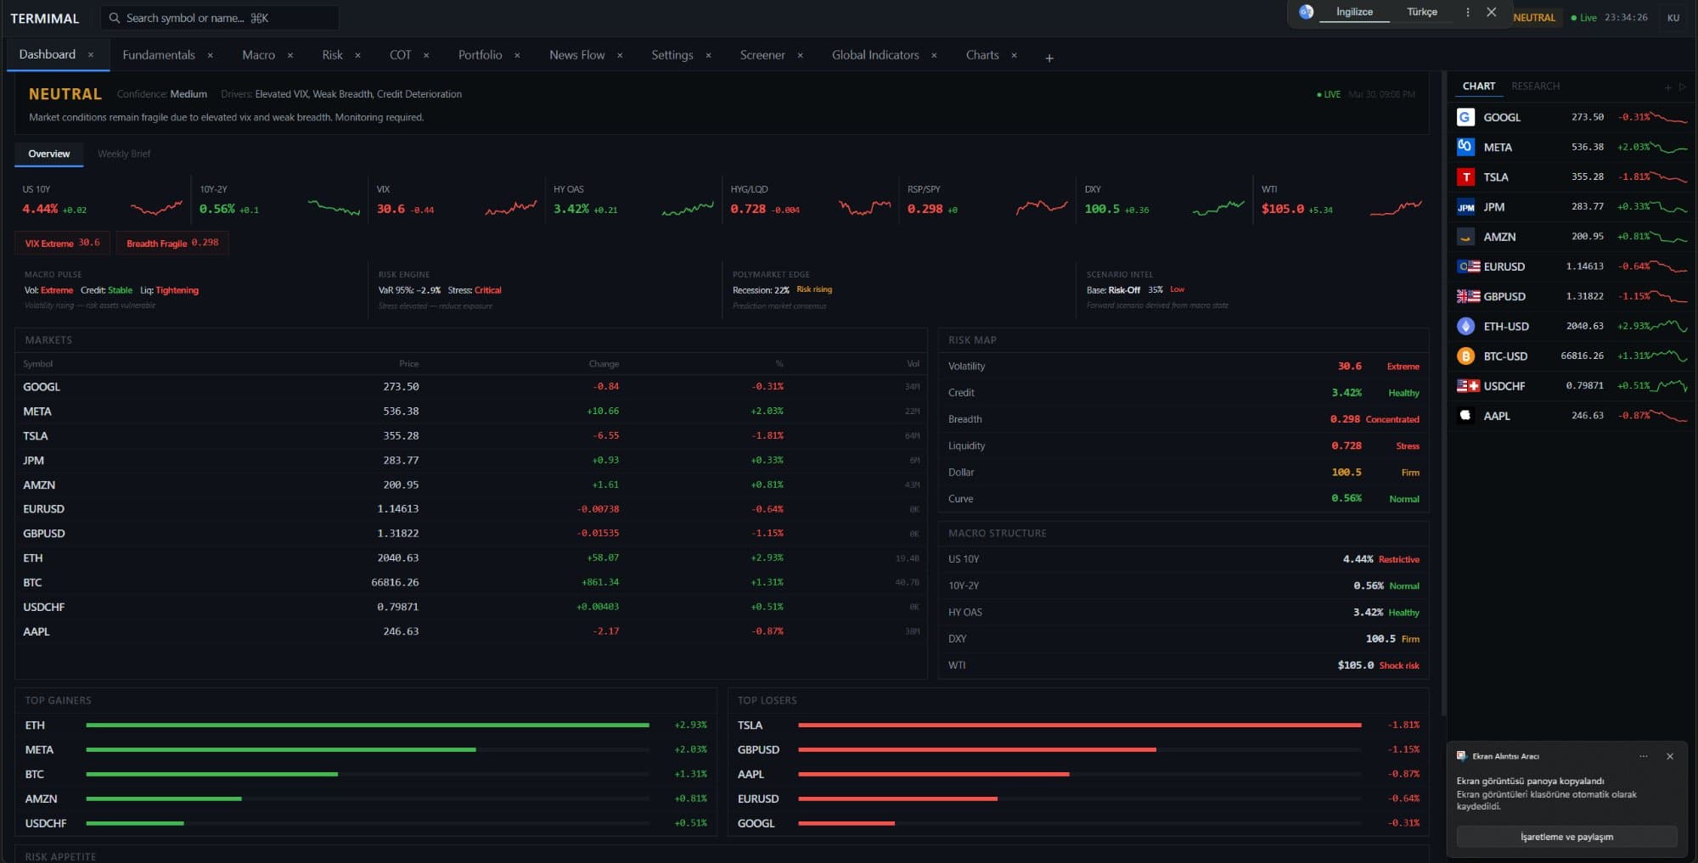Click the GOOGL ticker icon in the watchlist
The width and height of the screenshot is (1698, 863).
point(1465,117)
